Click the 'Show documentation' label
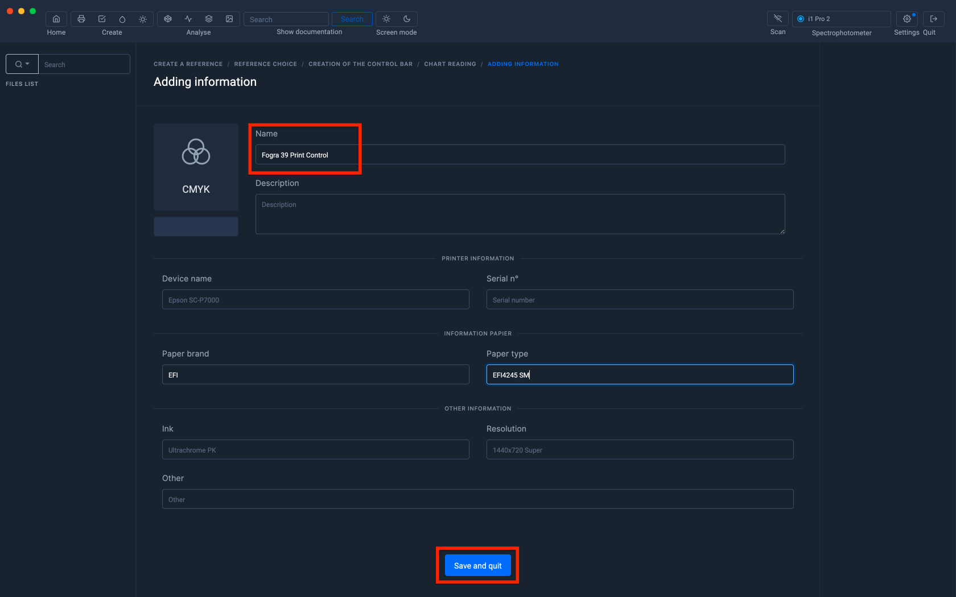The image size is (956, 597). [x=310, y=32]
